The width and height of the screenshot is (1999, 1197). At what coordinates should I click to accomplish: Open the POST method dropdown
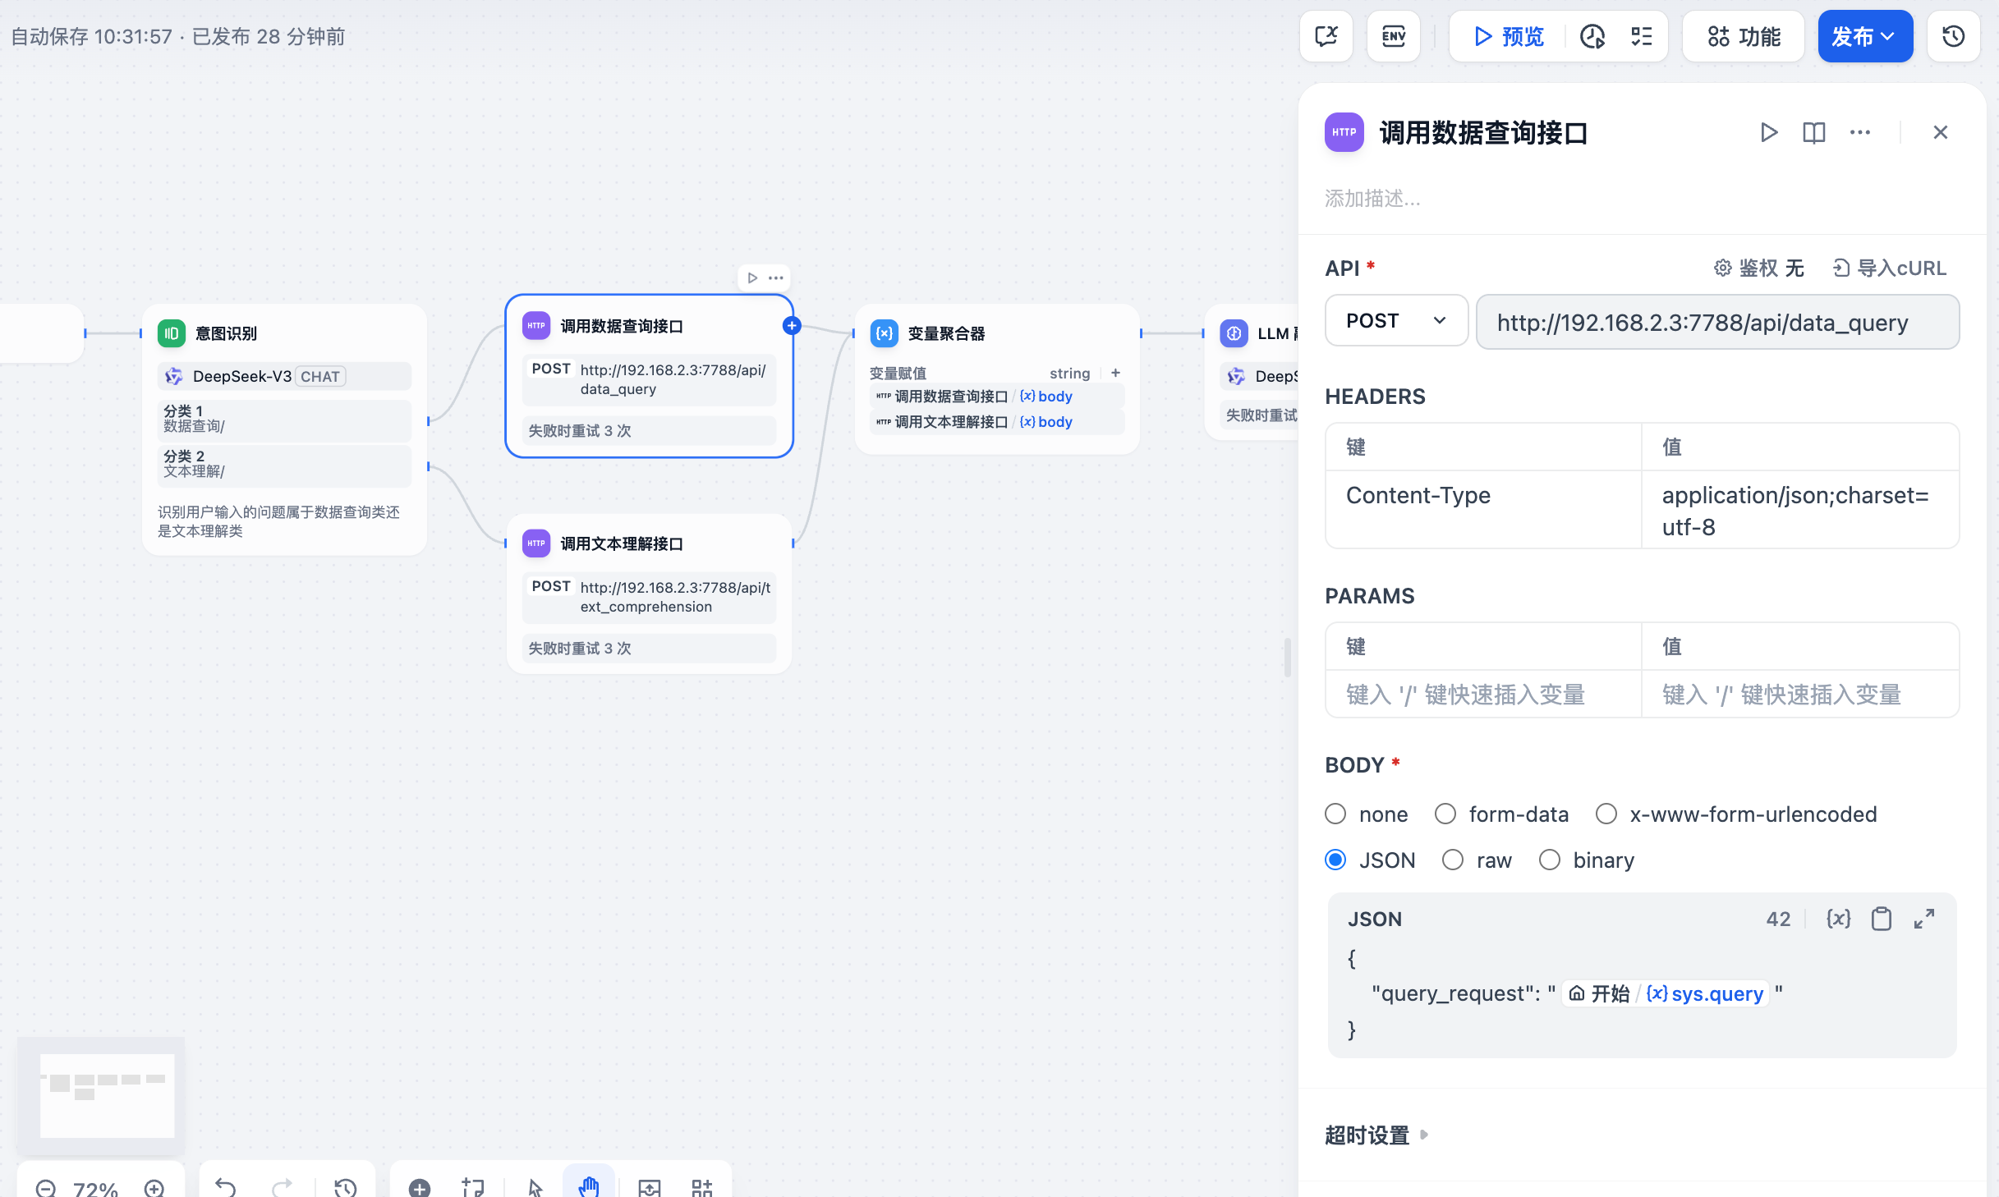[x=1396, y=321]
